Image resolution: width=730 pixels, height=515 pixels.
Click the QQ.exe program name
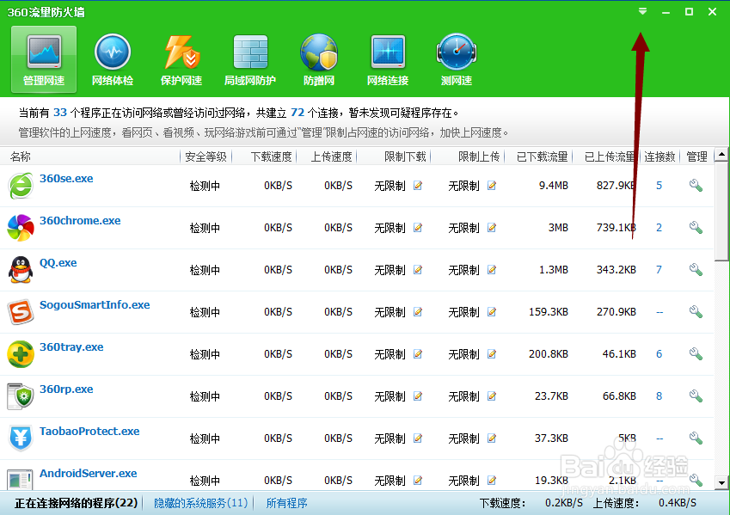pyautogui.click(x=58, y=262)
